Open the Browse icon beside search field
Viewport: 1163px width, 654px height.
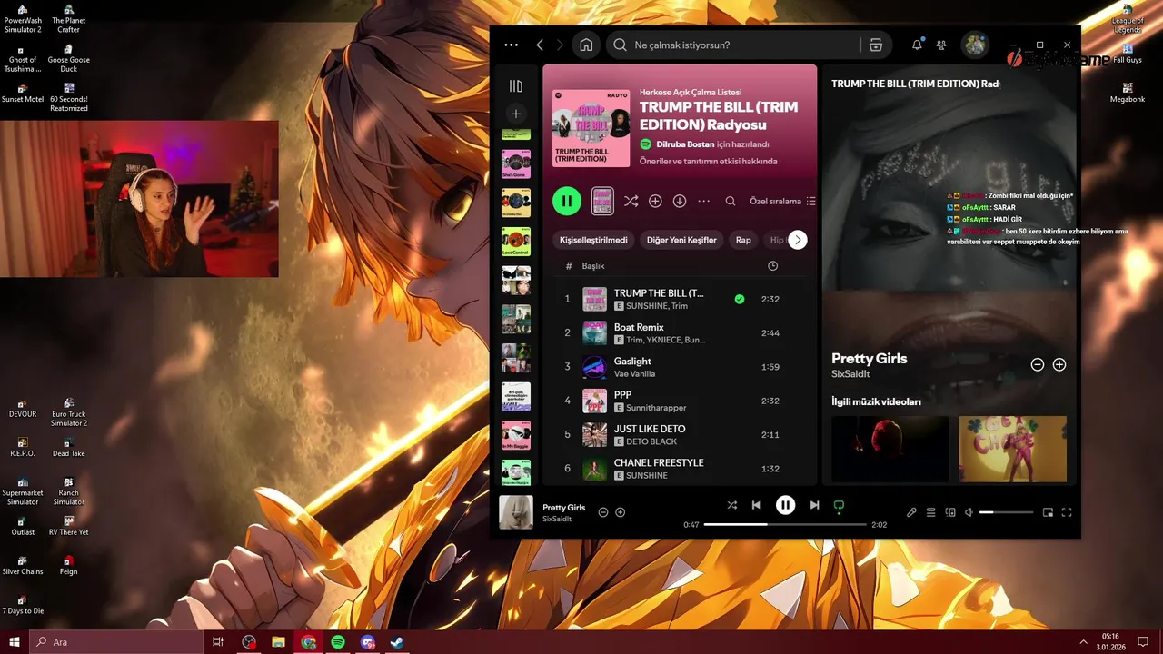click(x=876, y=45)
